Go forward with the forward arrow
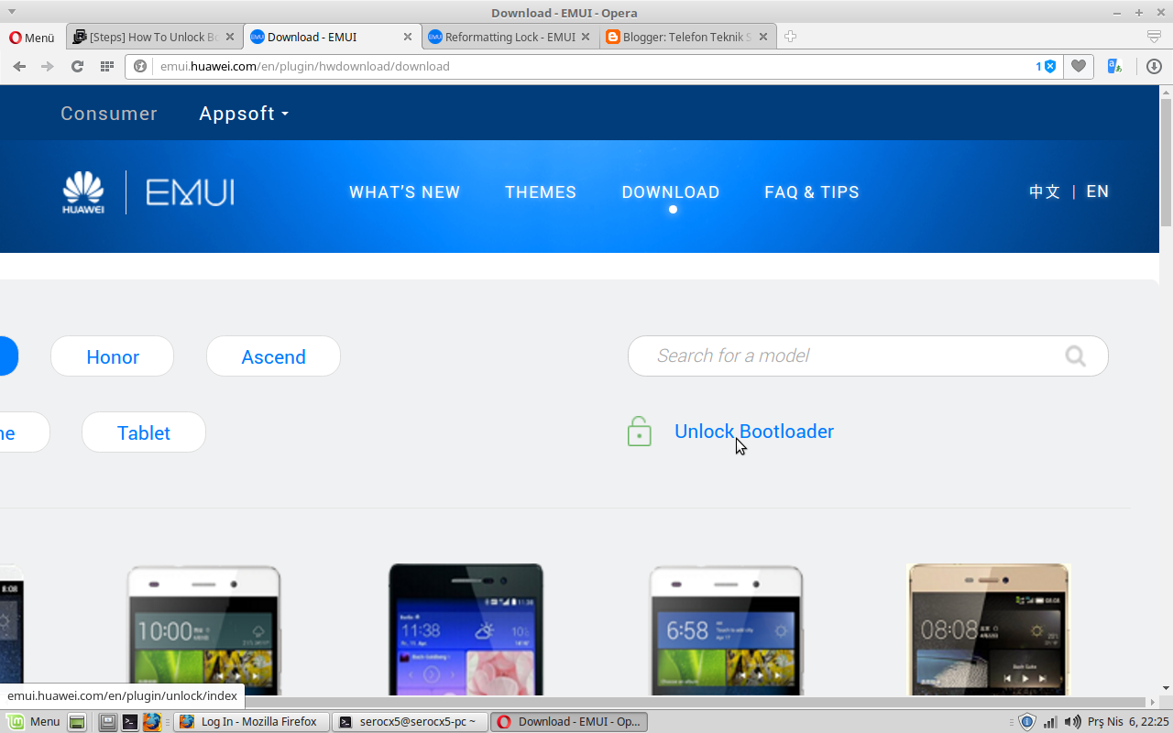Image resolution: width=1173 pixels, height=733 pixels. coord(48,66)
